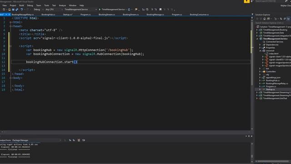Click the Solution Explorer horizontal scrollbar
This screenshot has height=164, width=291.
click(x=274, y=161)
